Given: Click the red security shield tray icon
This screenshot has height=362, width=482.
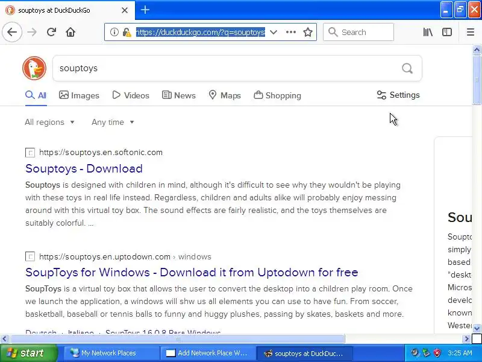Looking at the screenshot, I should 437,353.
